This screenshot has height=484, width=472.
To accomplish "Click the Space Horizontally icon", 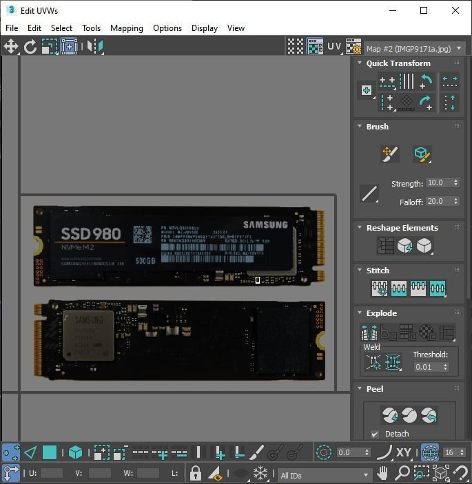I will (x=450, y=81).
